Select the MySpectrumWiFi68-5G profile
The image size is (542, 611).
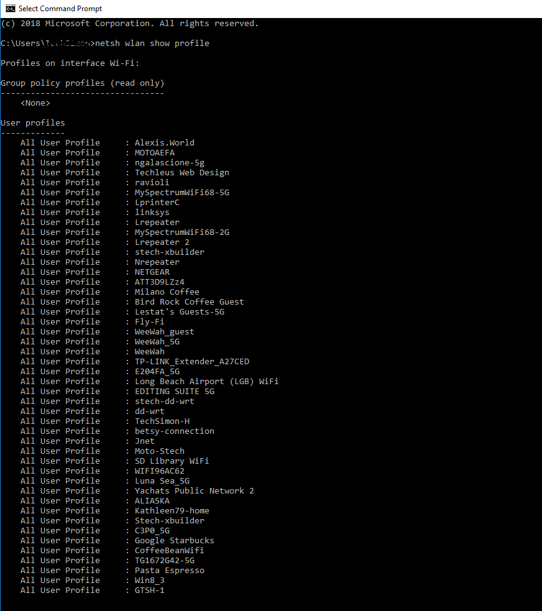tap(182, 193)
